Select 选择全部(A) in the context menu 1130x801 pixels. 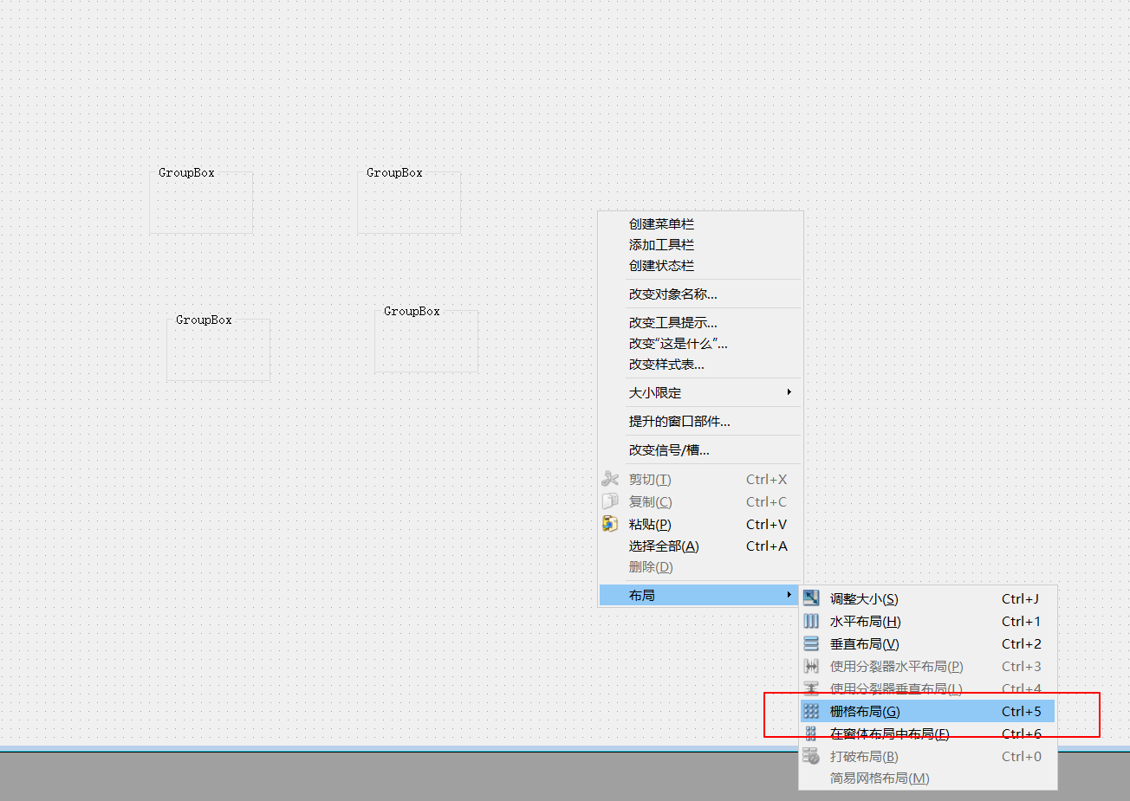tap(663, 546)
